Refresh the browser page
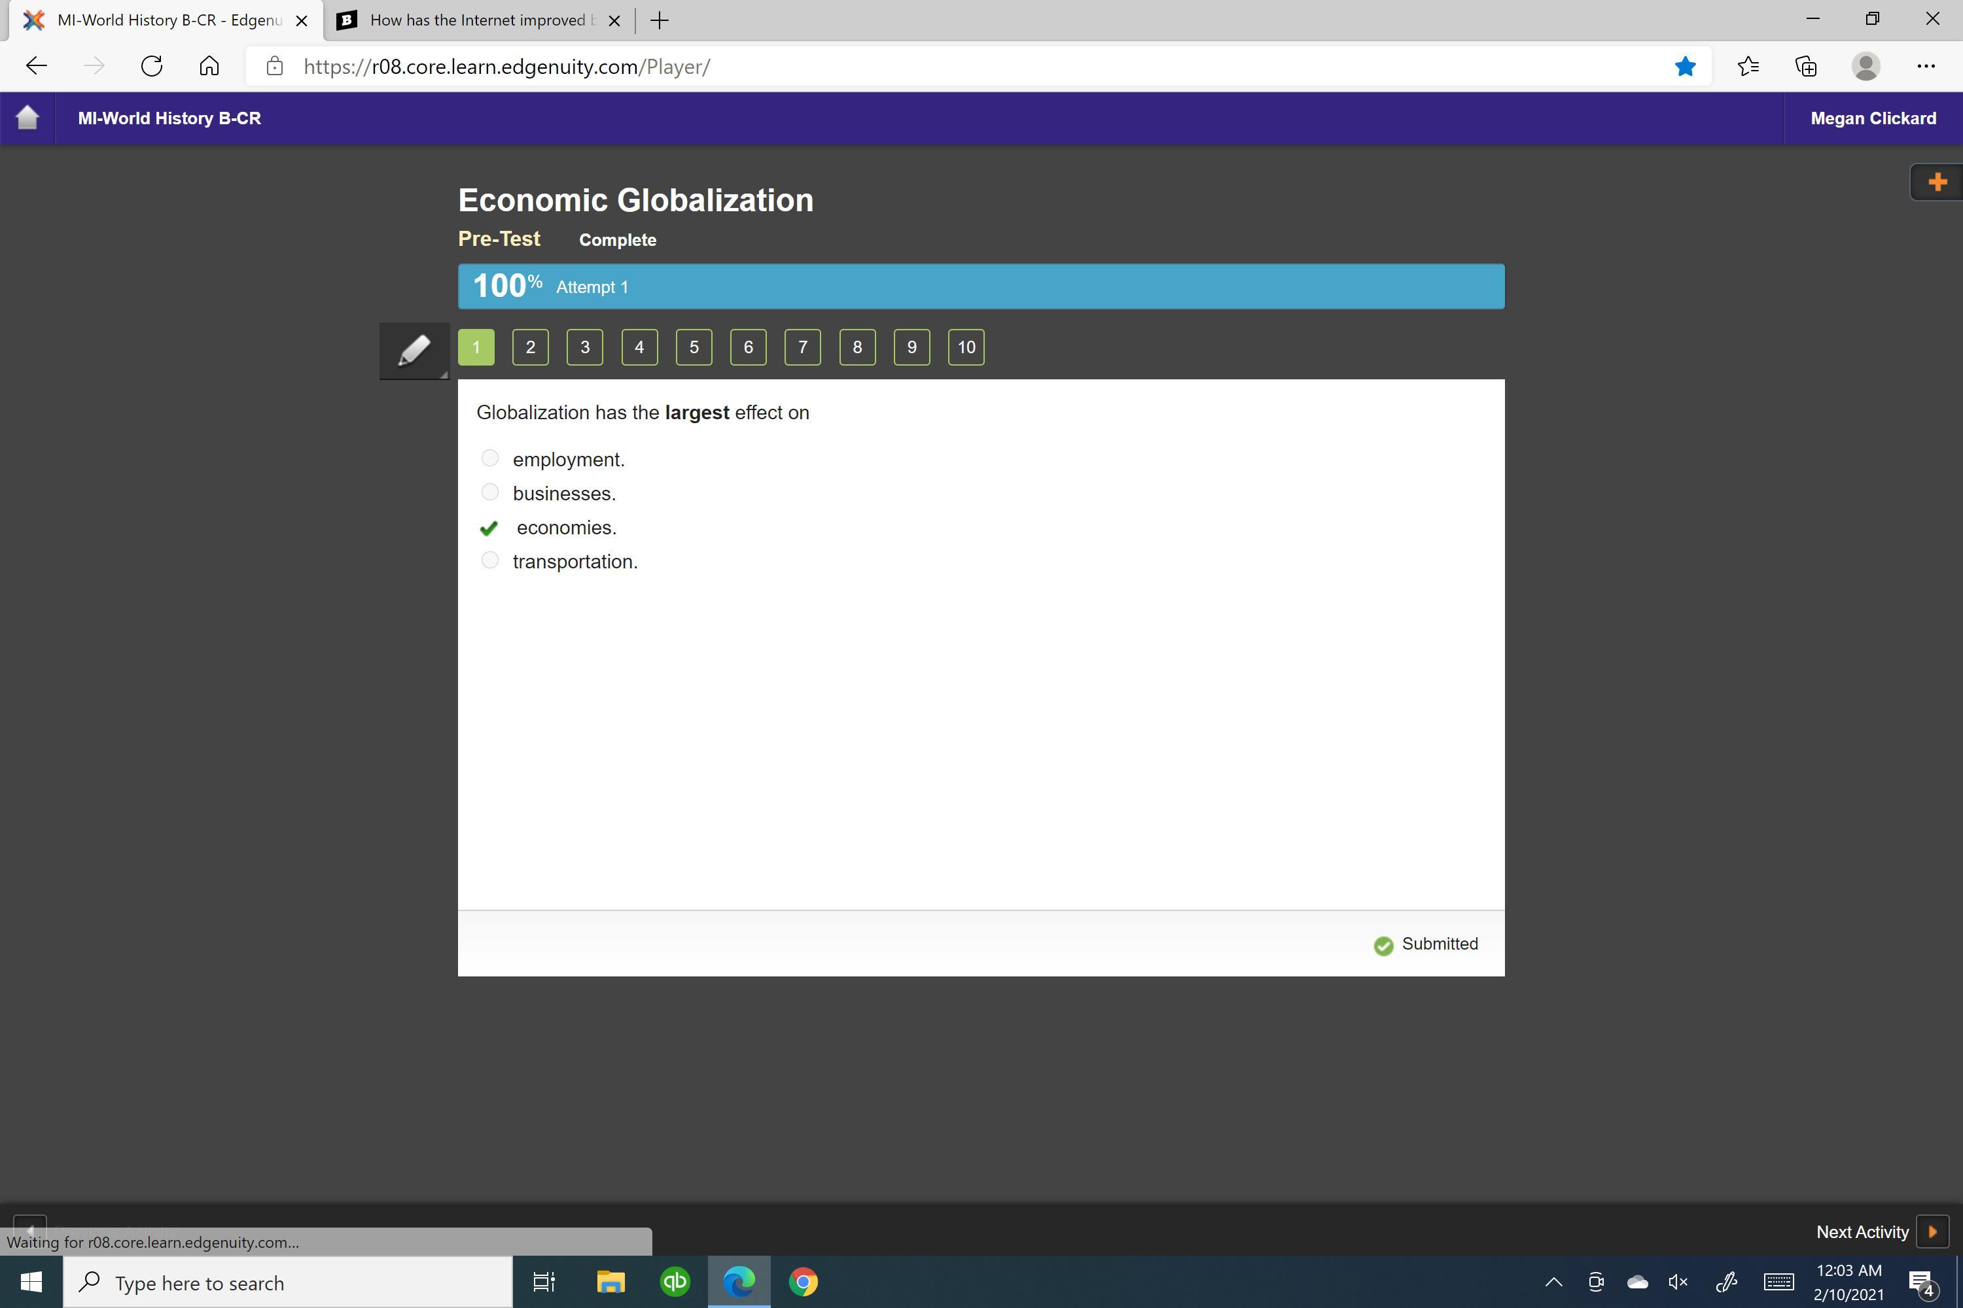 151,67
